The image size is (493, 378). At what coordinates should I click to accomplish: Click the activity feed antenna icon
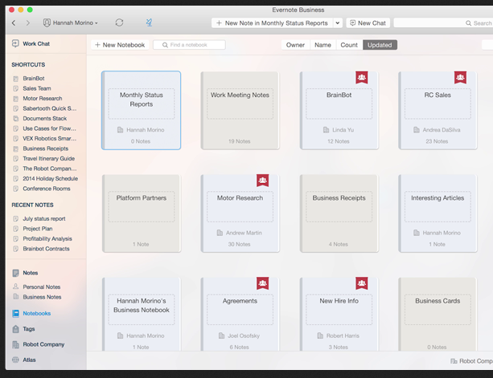click(149, 23)
